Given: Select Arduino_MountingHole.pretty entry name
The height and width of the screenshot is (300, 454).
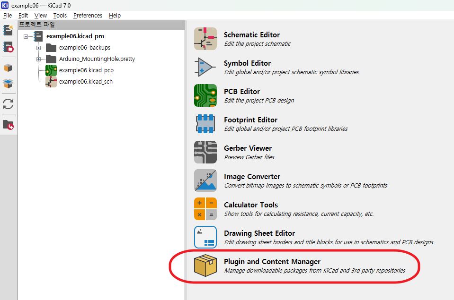Looking at the screenshot, I should coord(97,59).
